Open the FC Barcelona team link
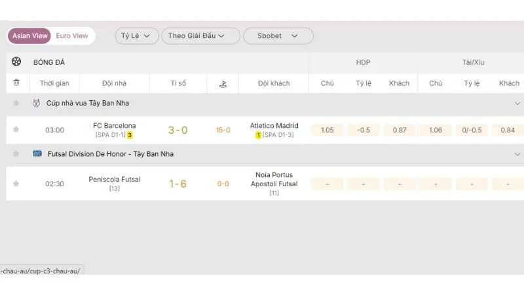Screen dimensions: 524x295 click(115, 126)
